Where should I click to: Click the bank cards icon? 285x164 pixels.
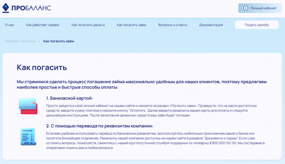click(x=28, y=106)
